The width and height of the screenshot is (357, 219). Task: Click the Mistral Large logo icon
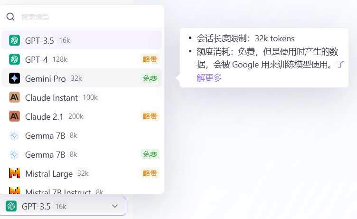[14, 173]
